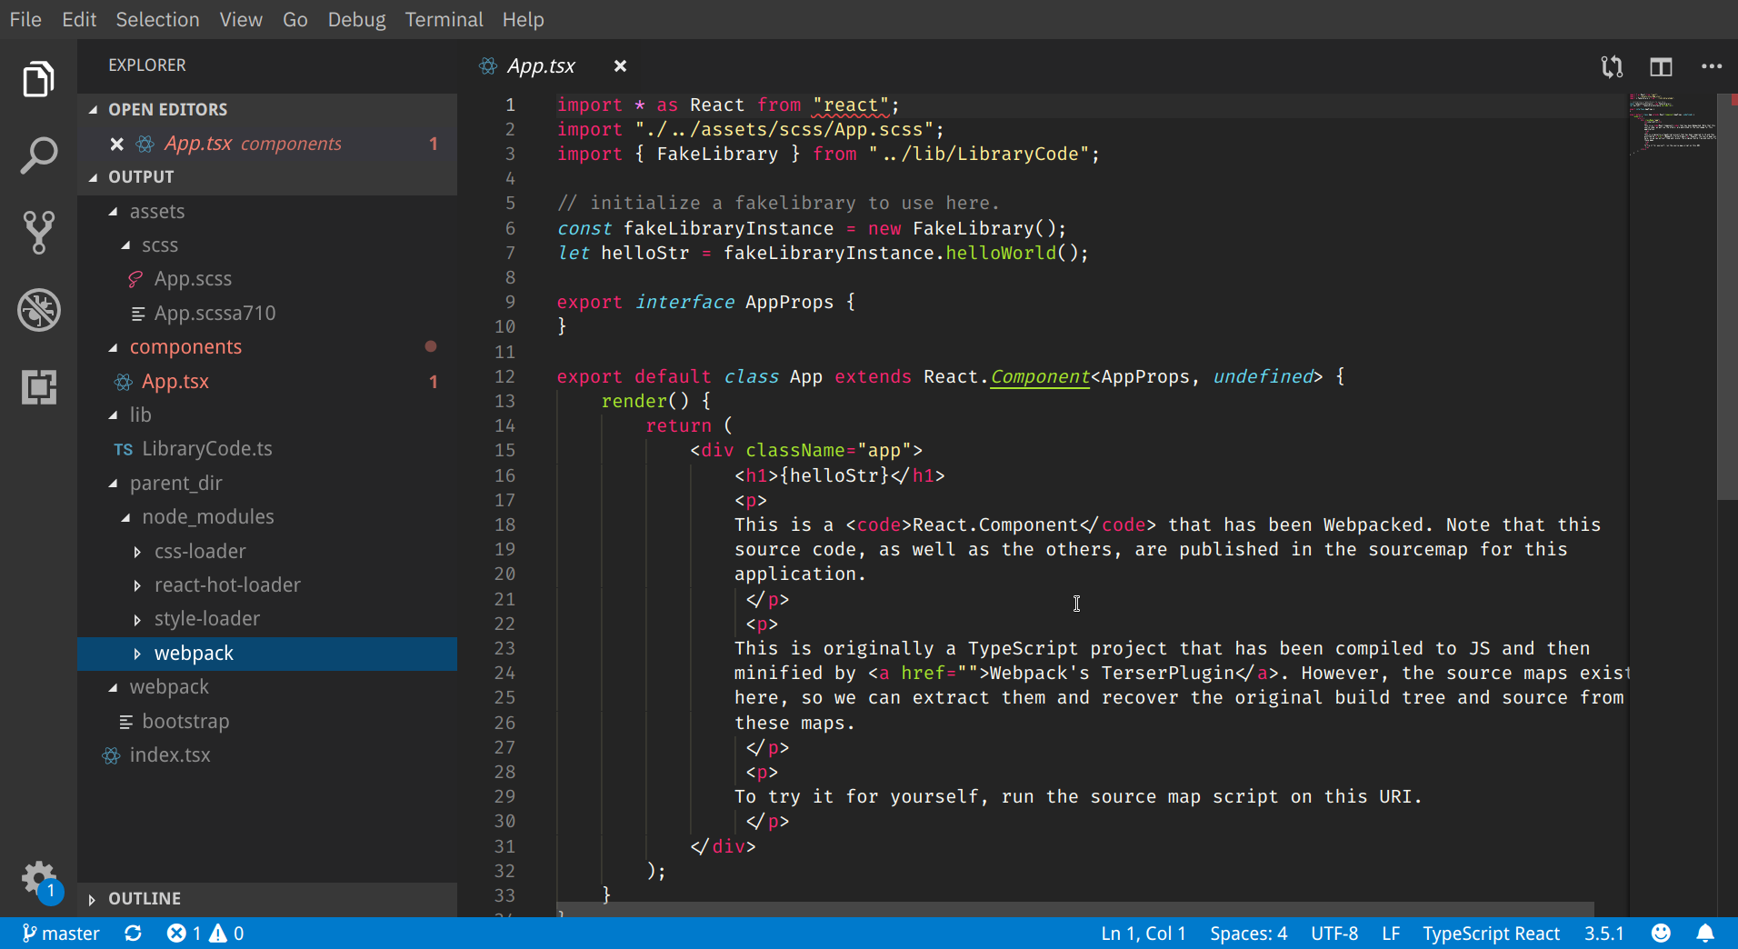Click the code minimap preview
1738x949 pixels.
pos(1673,123)
